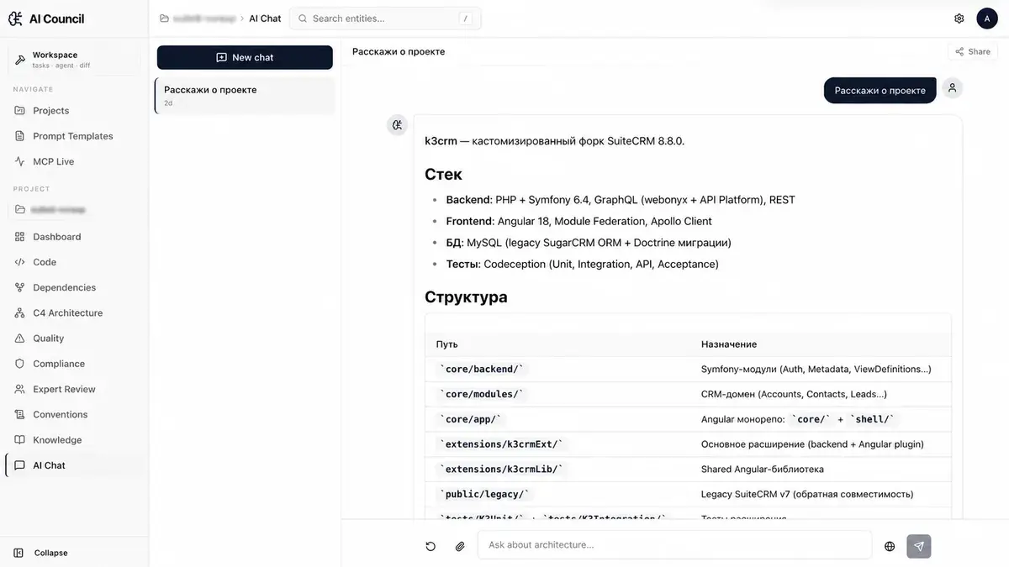Viewport: 1009px width, 567px height.
Task: Click the Collapse sidebar panel icon
Action: point(18,553)
